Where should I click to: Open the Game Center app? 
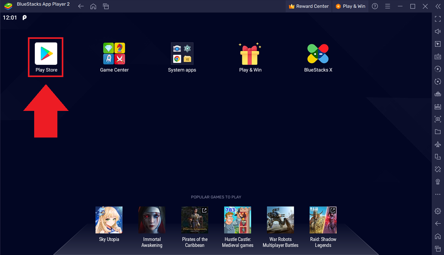(114, 54)
